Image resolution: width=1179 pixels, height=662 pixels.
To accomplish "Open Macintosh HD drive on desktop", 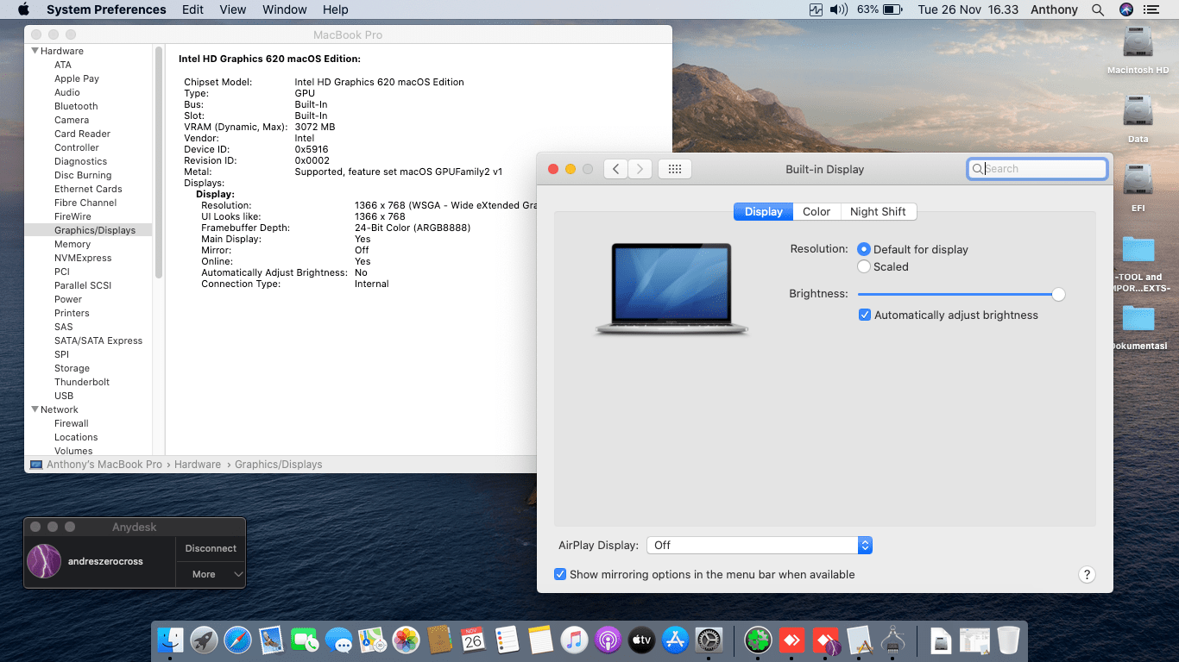I will click(1138, 43).
